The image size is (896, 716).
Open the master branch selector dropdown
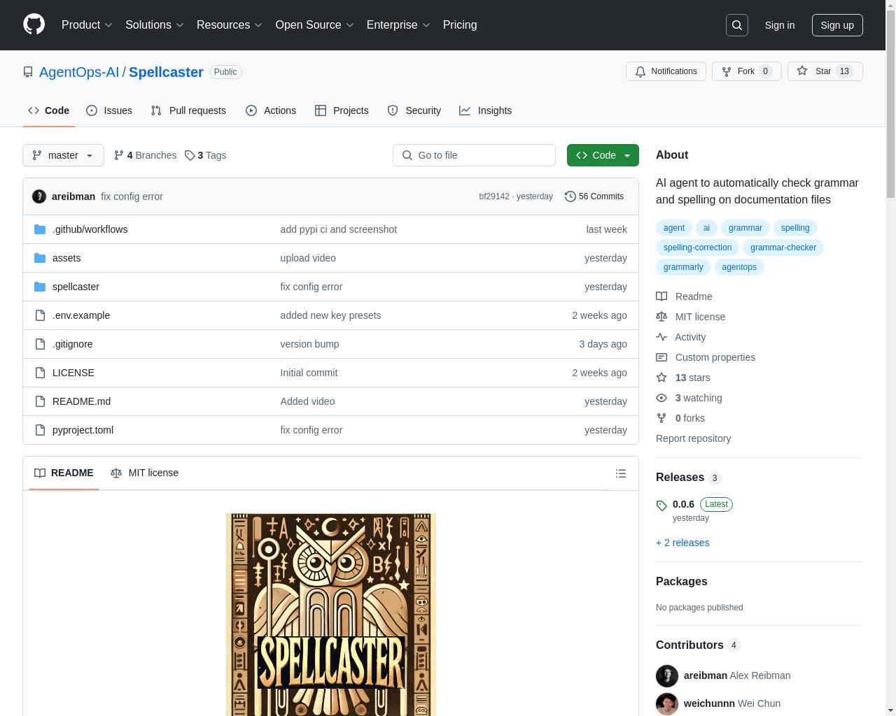point(63,155)
